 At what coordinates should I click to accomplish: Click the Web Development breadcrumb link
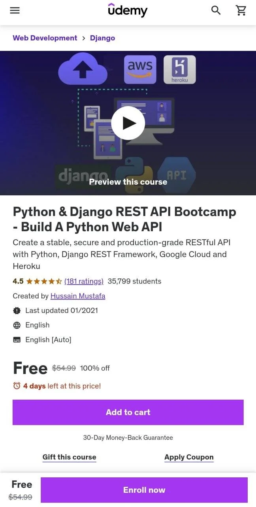[x=45, y=38]
